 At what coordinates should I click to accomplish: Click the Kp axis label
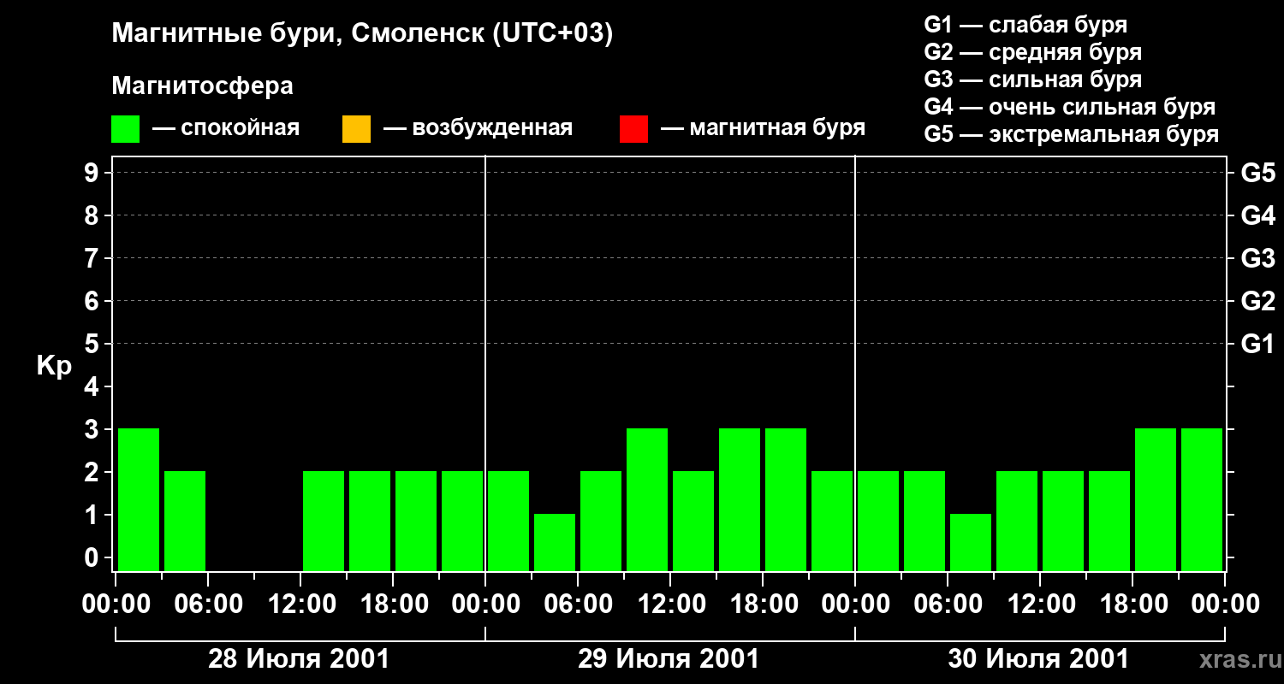(x=54, y=367)
